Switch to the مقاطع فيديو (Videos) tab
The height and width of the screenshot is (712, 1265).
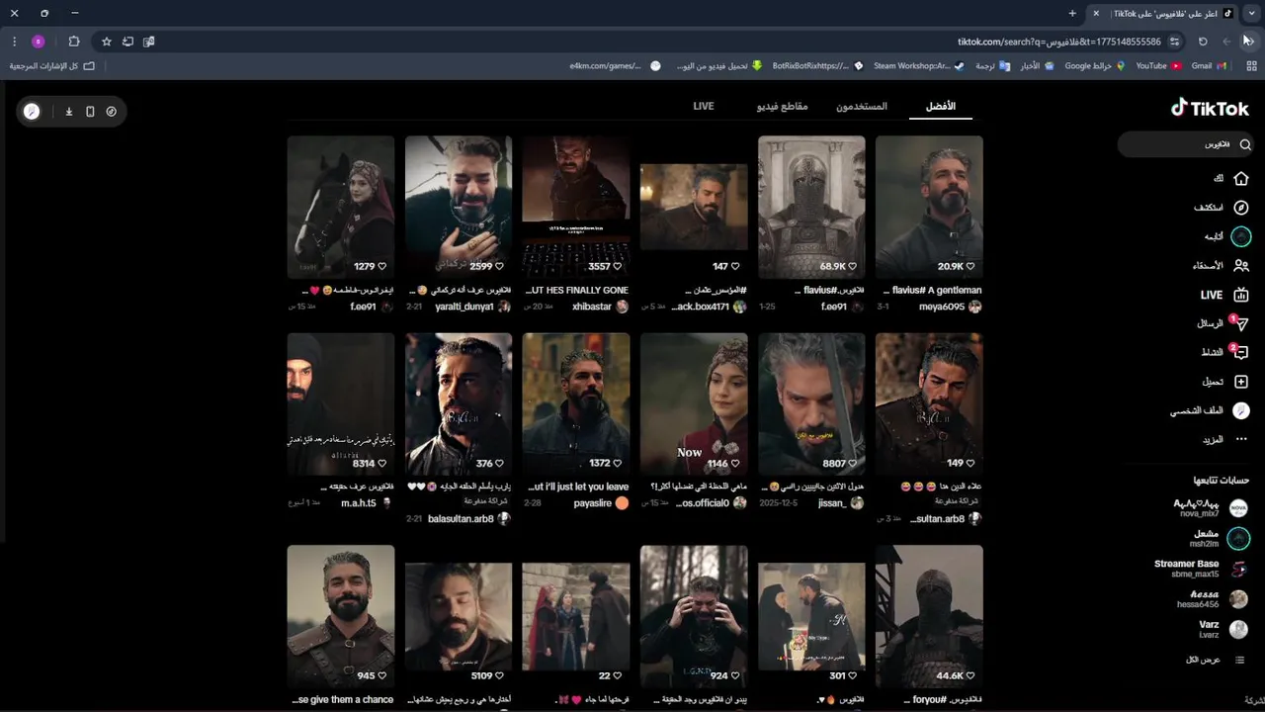click(783, 106)
